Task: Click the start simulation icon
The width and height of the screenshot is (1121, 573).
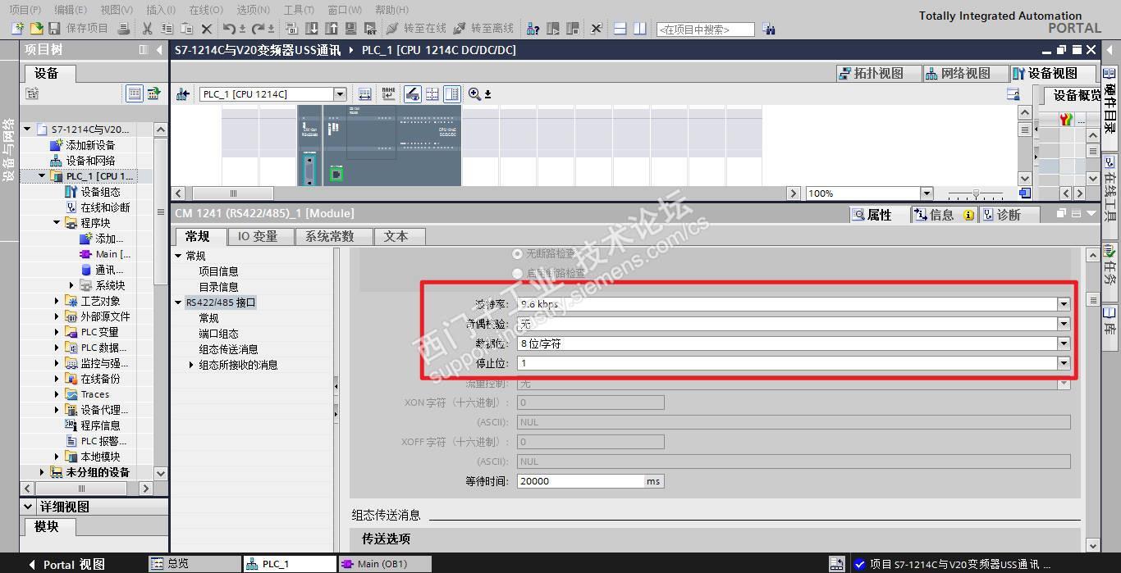Action: 350,29
